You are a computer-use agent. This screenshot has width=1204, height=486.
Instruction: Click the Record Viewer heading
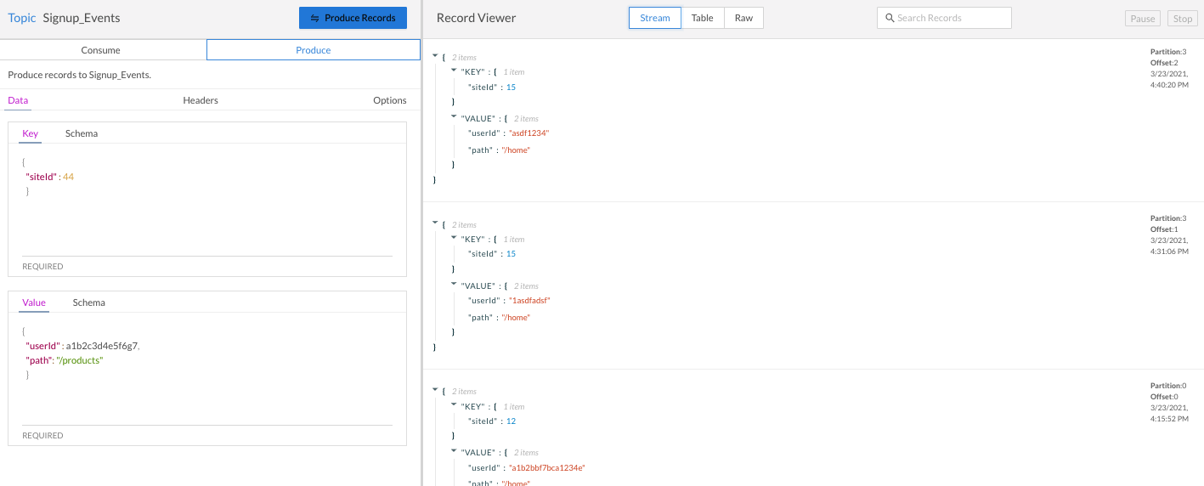pos(476,18)
